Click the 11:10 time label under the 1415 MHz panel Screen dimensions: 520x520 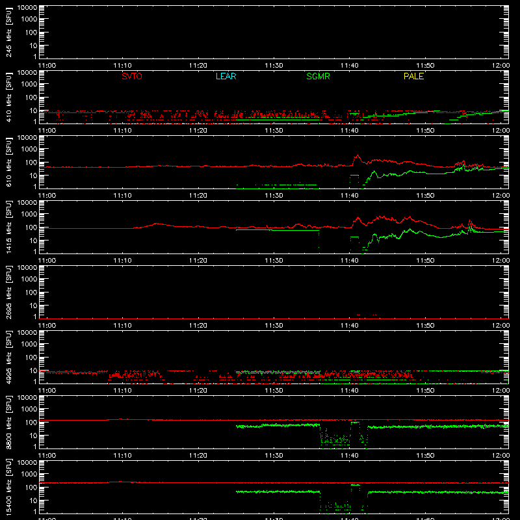tap(123, 261)
